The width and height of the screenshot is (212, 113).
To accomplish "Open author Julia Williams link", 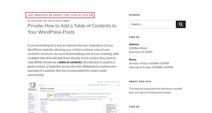I will 59,21.
